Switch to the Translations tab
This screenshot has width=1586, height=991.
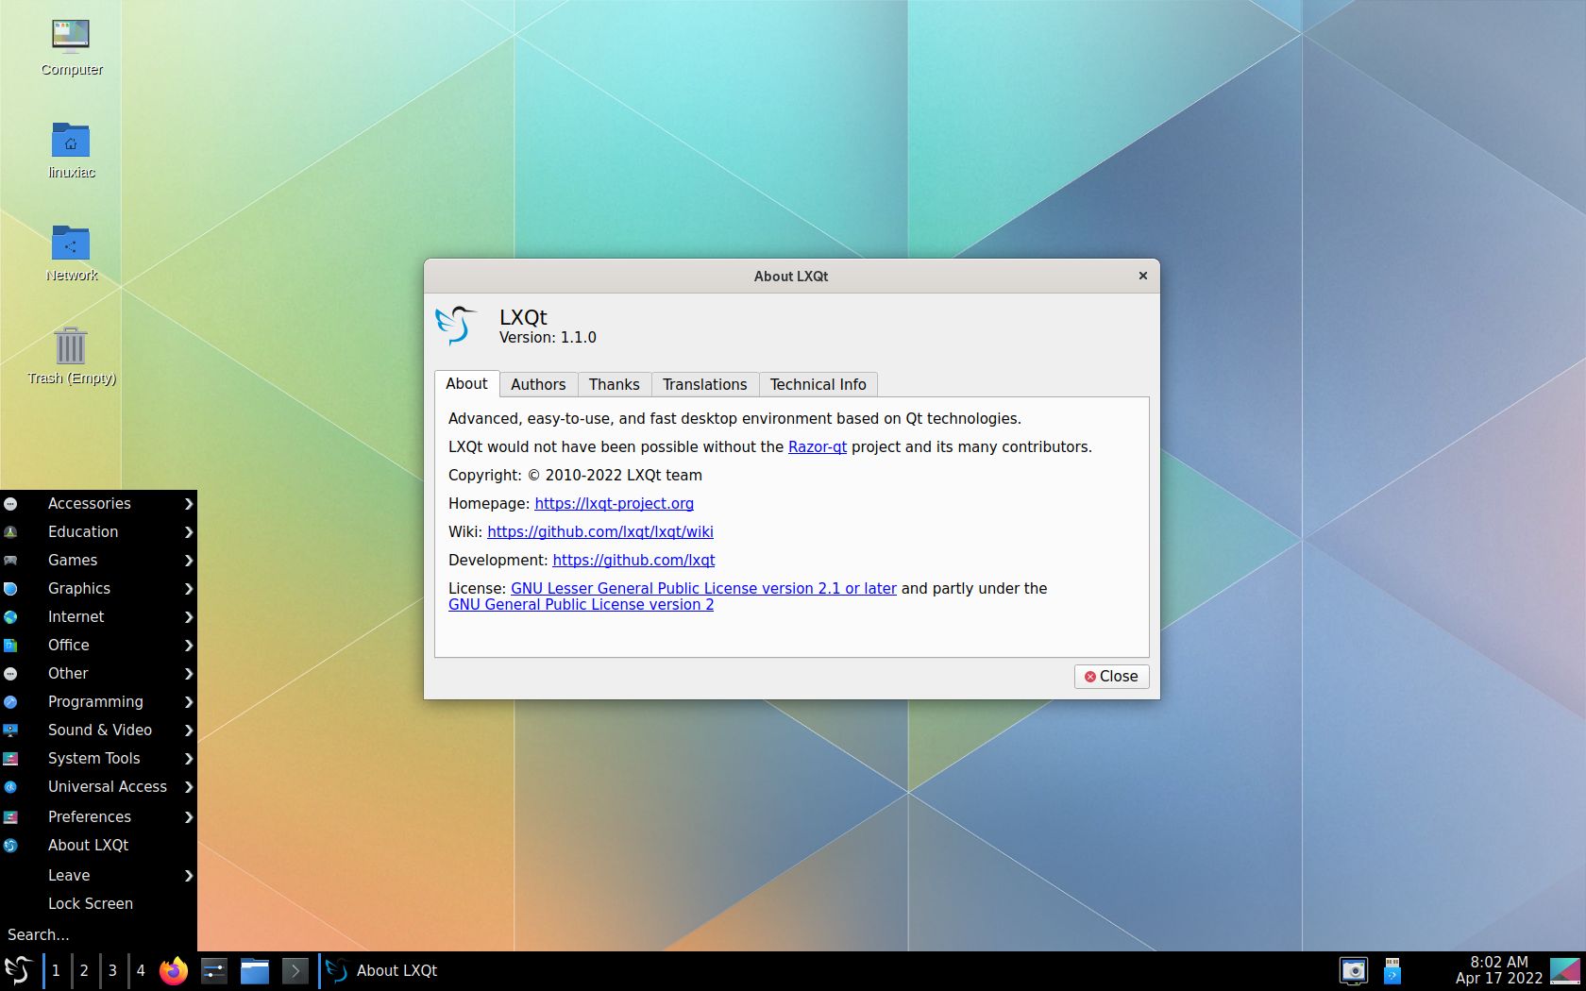(x=705, y=384)
